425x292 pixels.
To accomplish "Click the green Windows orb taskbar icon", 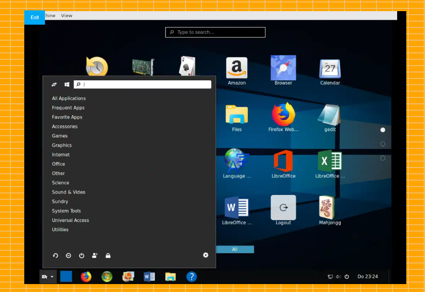I will click(107, 276).
